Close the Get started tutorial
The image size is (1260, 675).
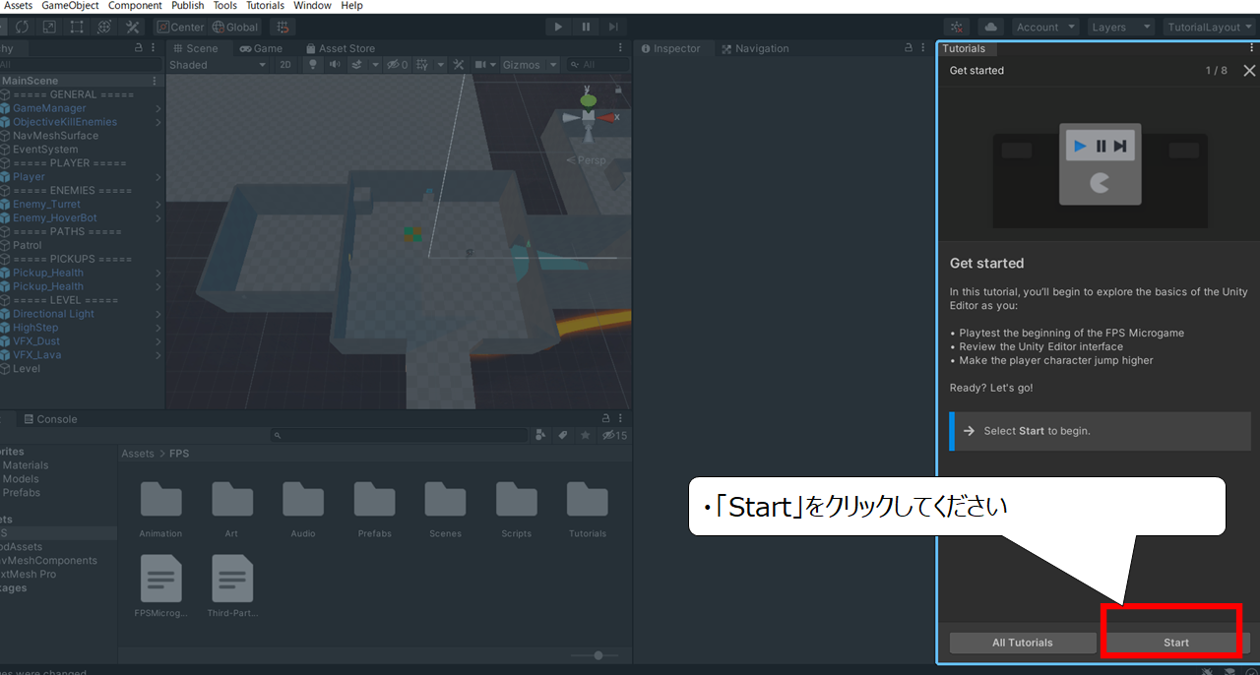pos(1249,71)
